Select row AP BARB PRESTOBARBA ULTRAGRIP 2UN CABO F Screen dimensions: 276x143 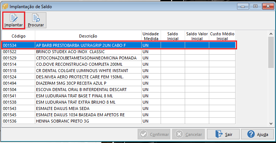[119, 45]
